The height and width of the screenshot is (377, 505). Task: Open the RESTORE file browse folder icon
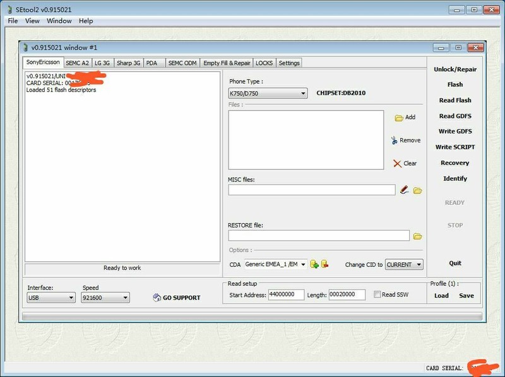tap(417, 236)
